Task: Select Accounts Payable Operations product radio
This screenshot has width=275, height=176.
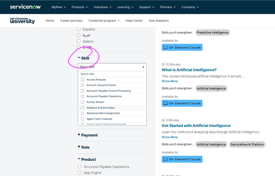Action: 79,167
